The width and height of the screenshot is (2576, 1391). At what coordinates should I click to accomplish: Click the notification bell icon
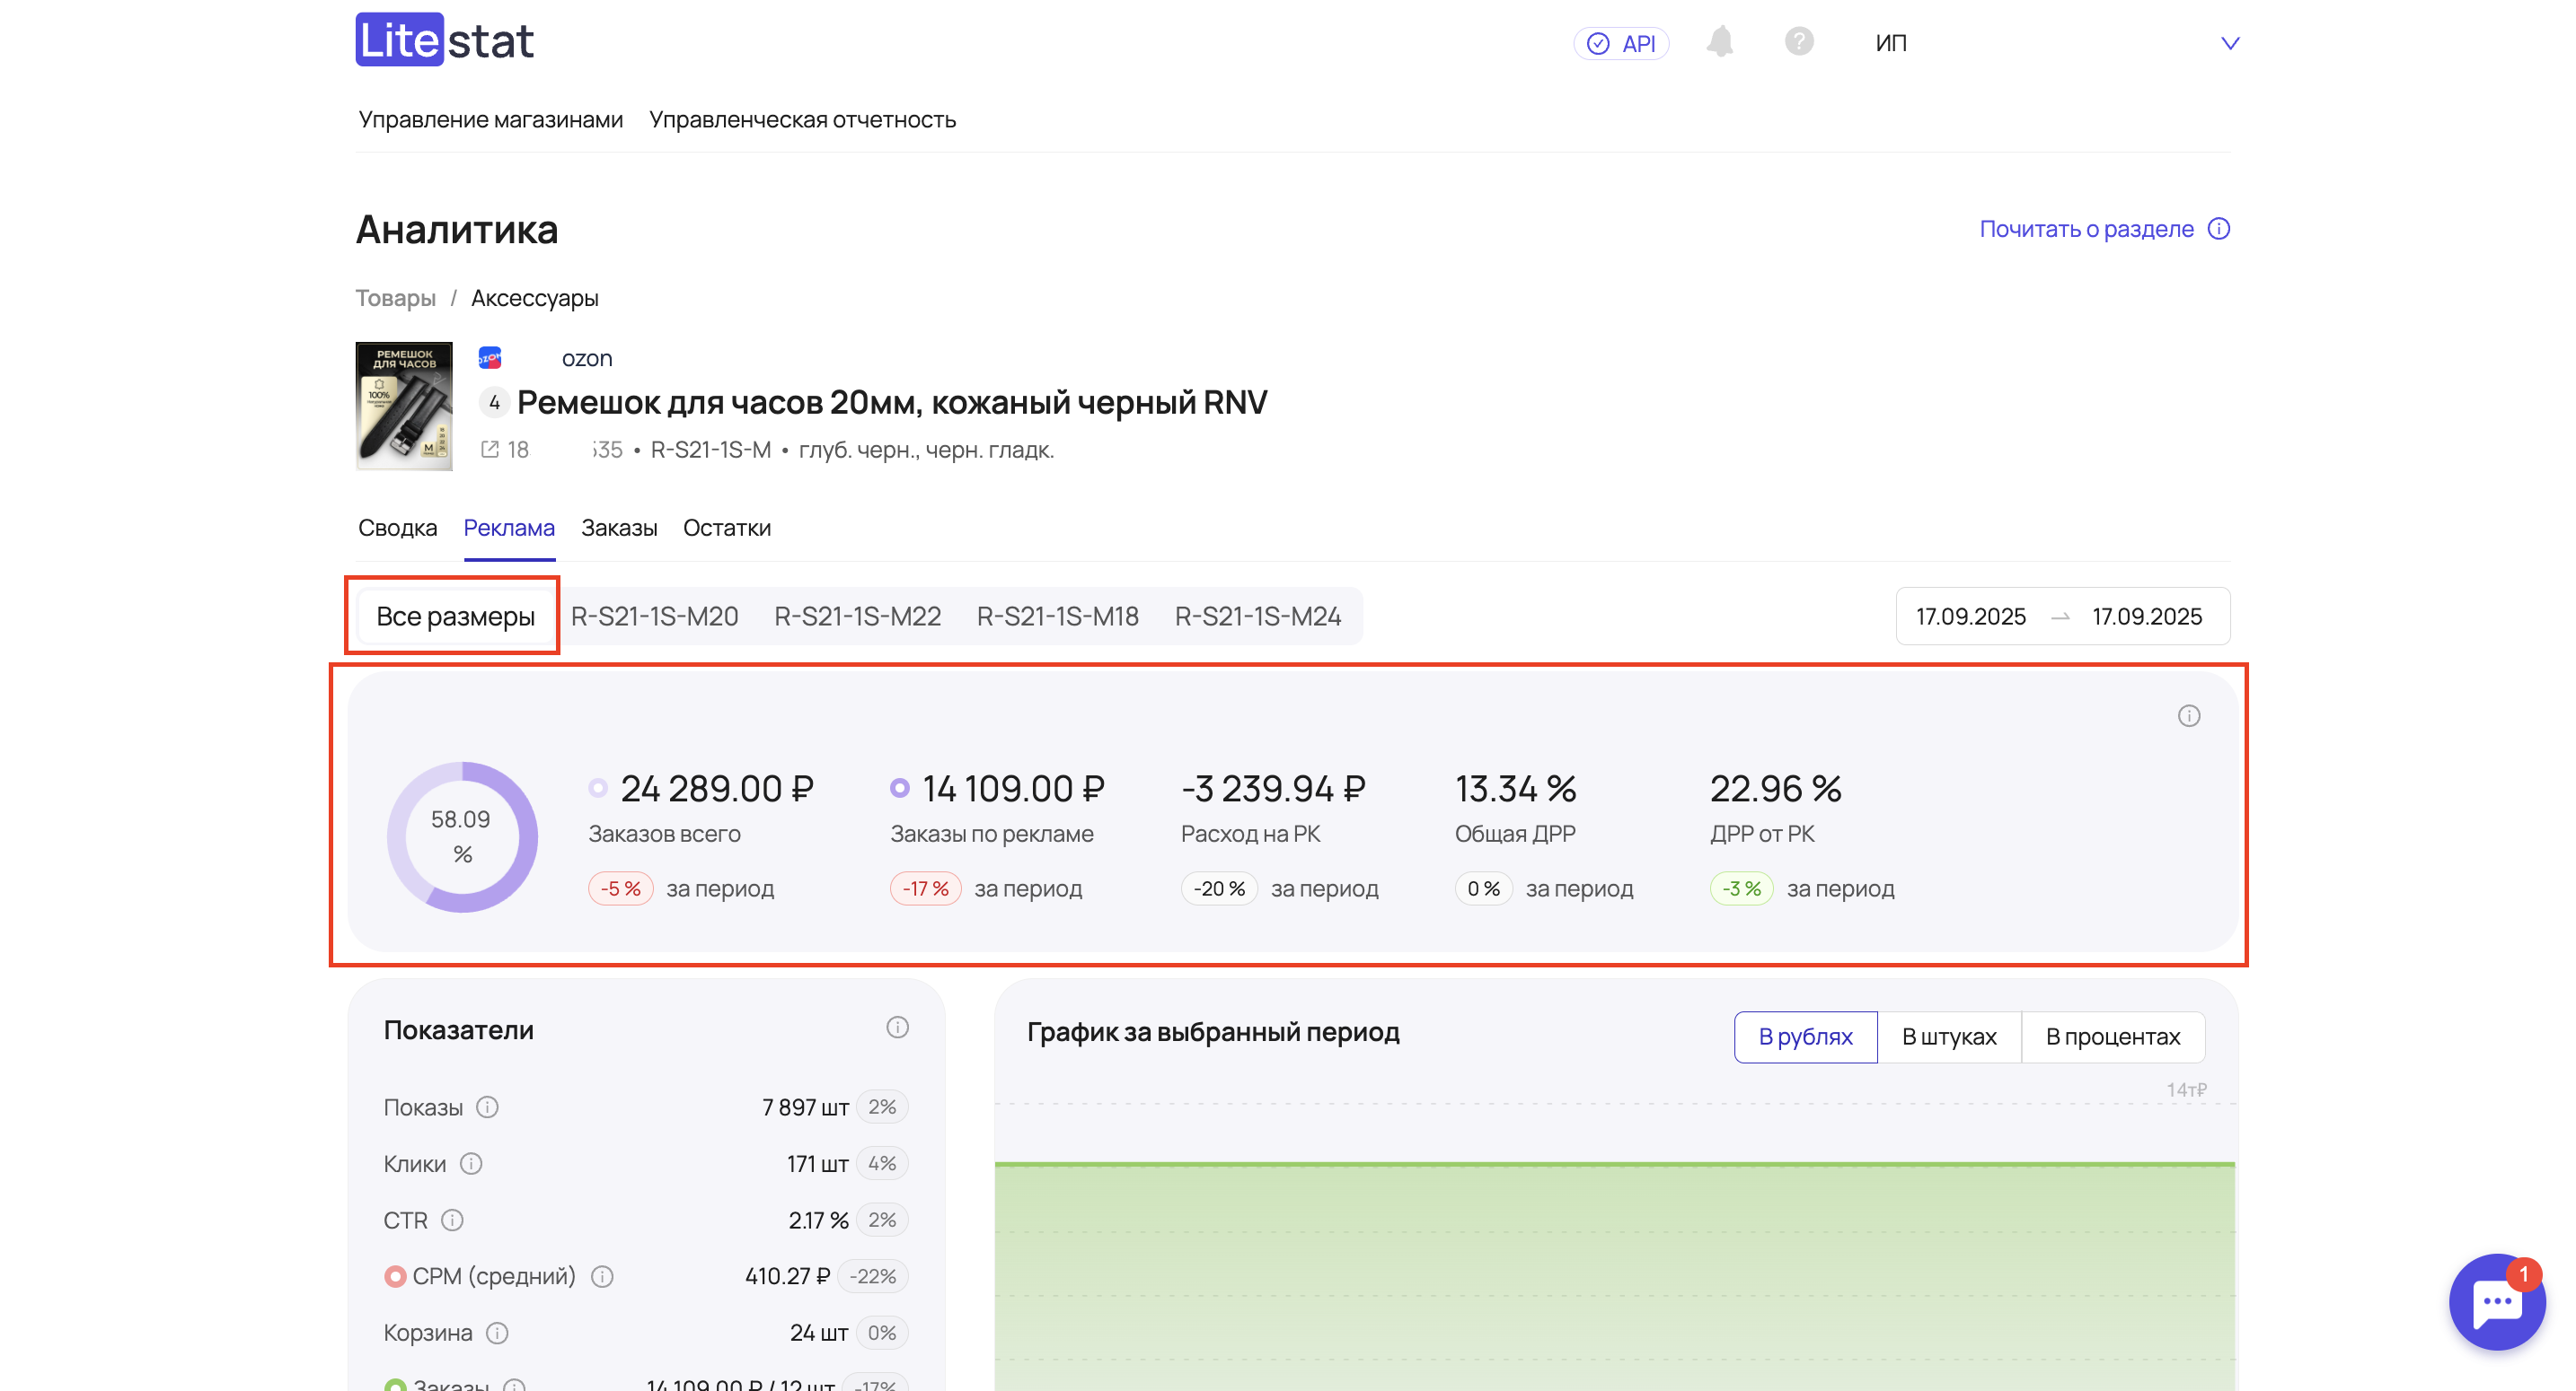click(x=1719, y=42)
